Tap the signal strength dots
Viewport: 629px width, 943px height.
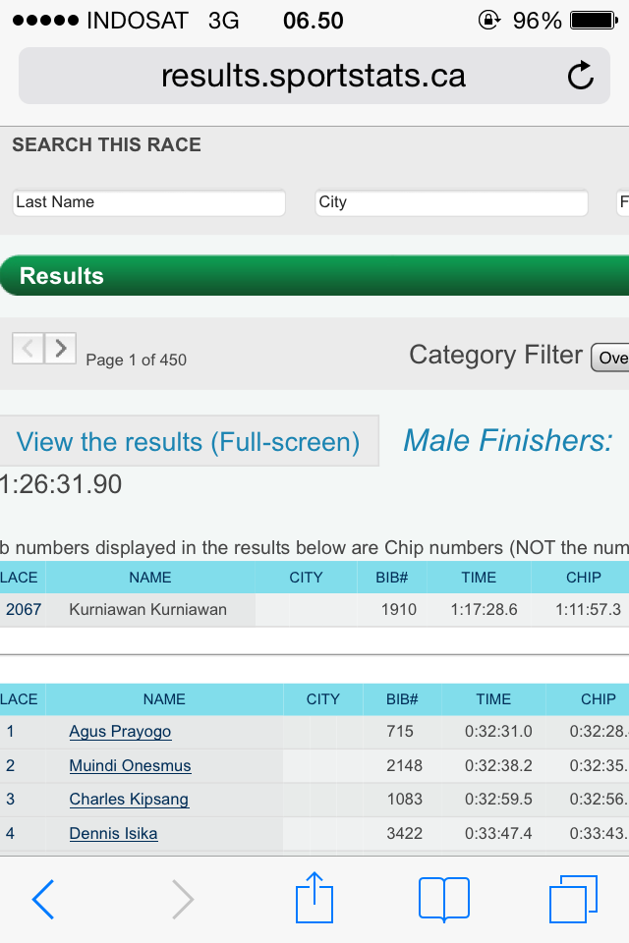[x=46, y=21]
